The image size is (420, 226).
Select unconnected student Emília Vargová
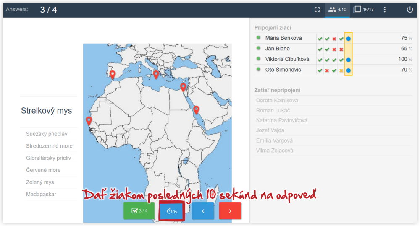274,141
